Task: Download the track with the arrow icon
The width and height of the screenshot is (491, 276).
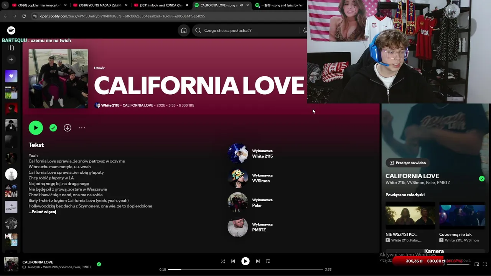Action: pos(68,128)
